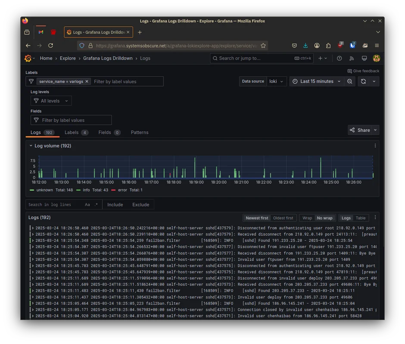405x344 pixels.
Task: Open the news feed RSS icon
Action: point(352,58)
